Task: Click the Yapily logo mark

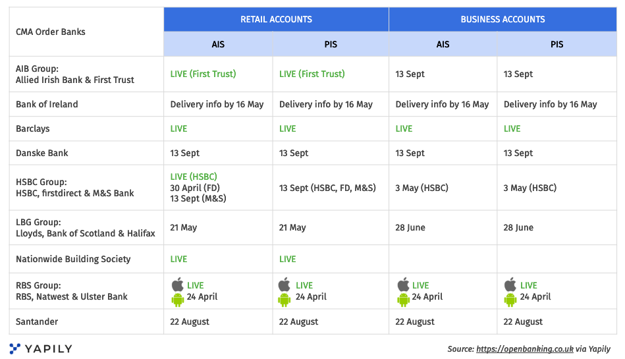Action: point(14,348)
